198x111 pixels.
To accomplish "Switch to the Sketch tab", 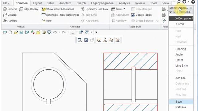I will 81,3.
